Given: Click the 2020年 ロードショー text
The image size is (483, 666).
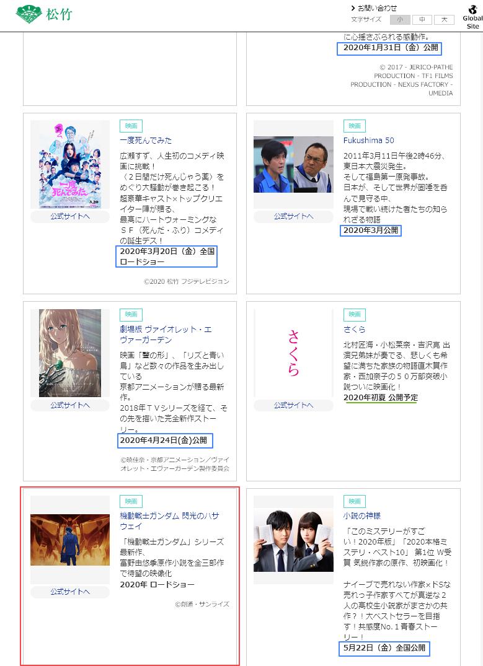Looking at the screenshot, I should 157,584.
